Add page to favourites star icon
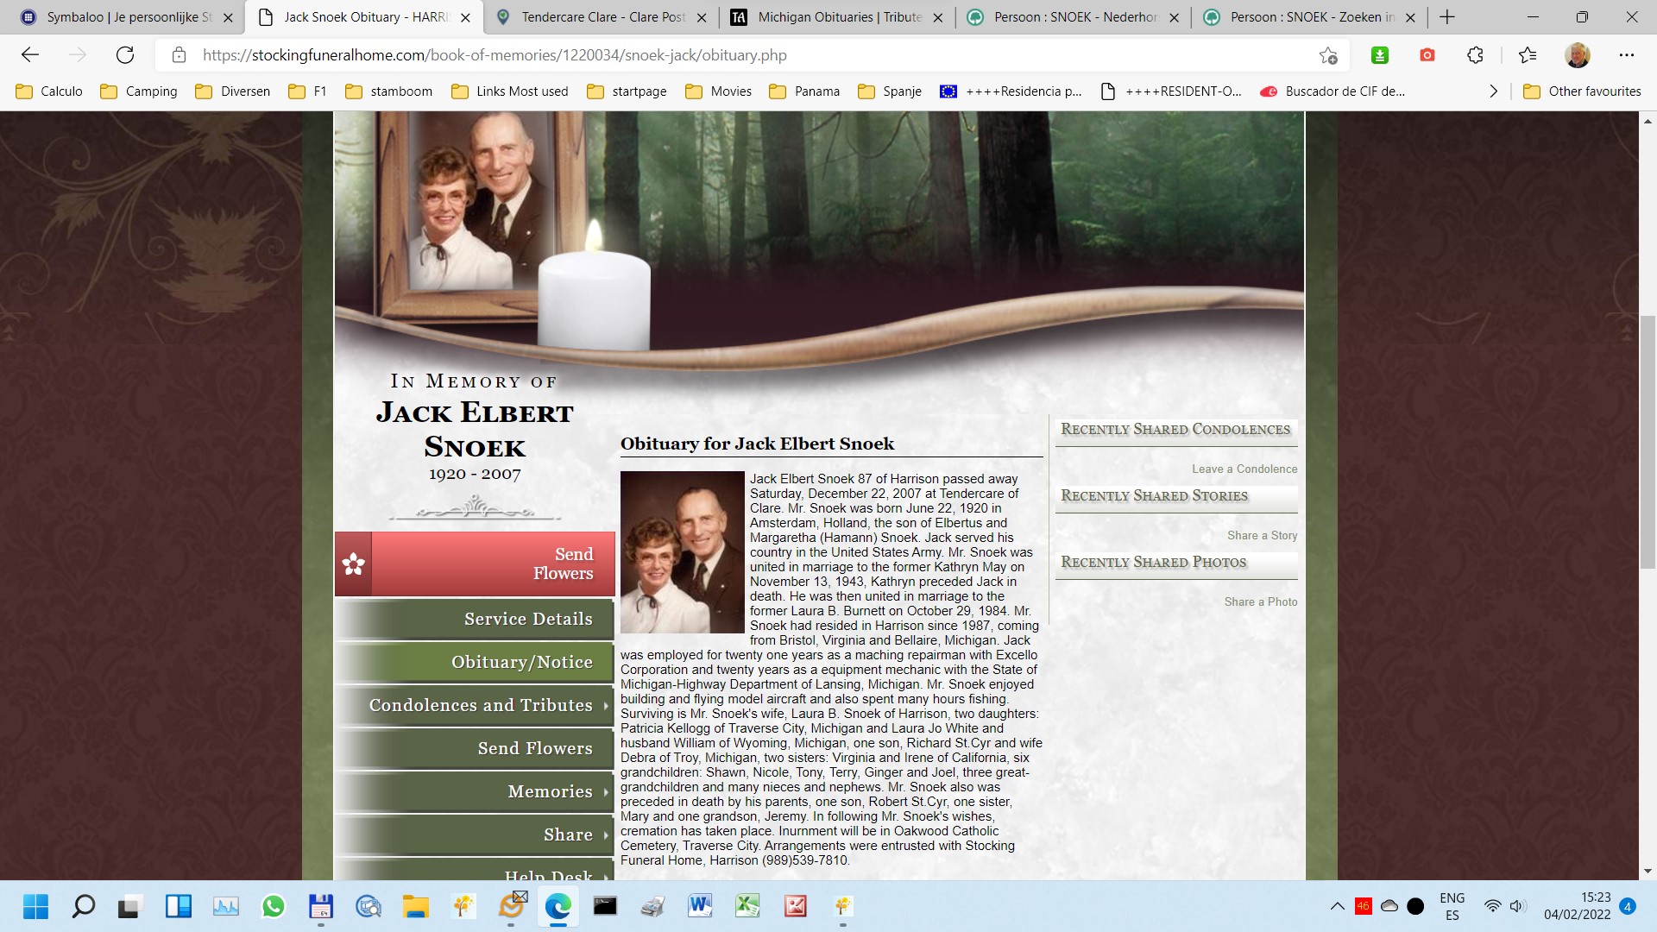The image size is (1657, 932). [1327, 55]
